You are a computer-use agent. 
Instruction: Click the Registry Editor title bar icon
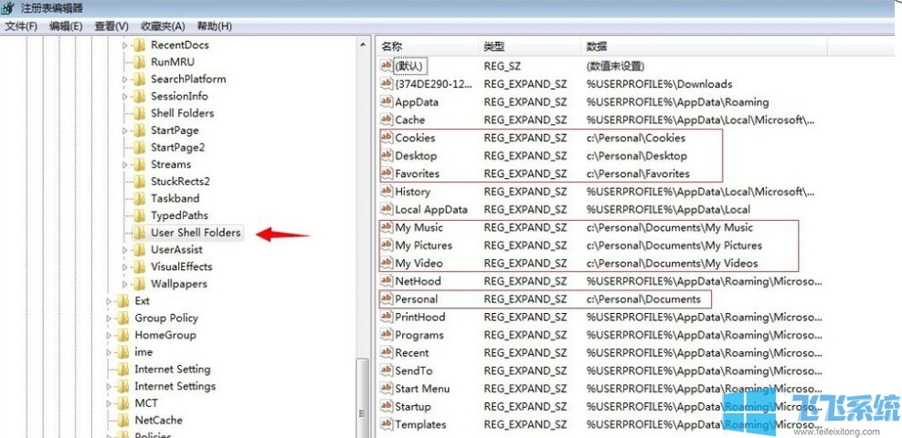tap(7, 8)
